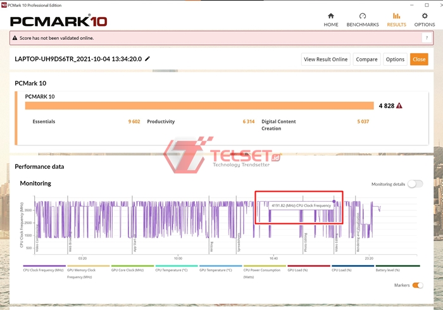Click the pencil icon to rename result
The height and width of the screenshot is (310, 443).
147,59
